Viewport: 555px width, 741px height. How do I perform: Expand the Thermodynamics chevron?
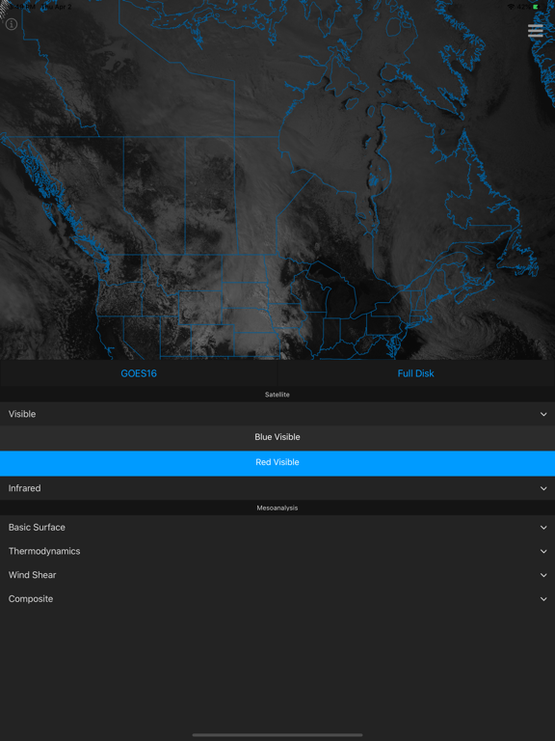(543, 551)
